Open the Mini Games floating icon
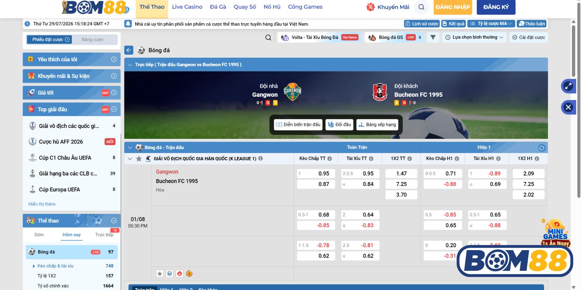 point(555,233)
